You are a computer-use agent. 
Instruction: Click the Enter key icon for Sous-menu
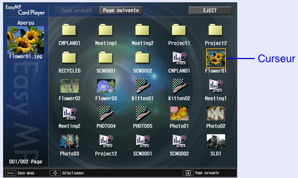pyautogui.click(x=11, y=173)
